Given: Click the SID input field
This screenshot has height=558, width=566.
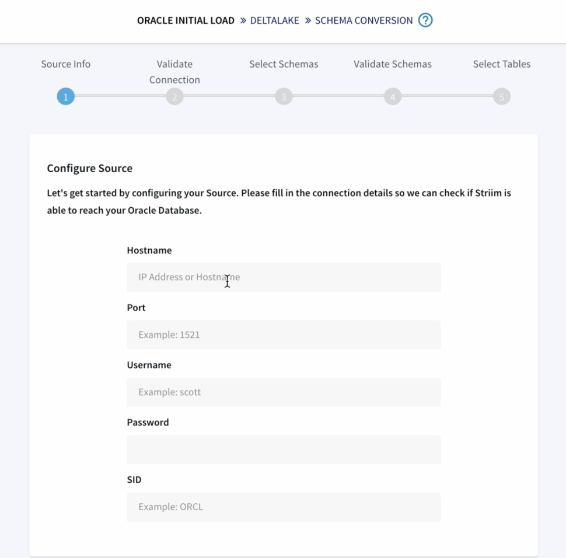Looking at the screenshot, I should (284, 507).
